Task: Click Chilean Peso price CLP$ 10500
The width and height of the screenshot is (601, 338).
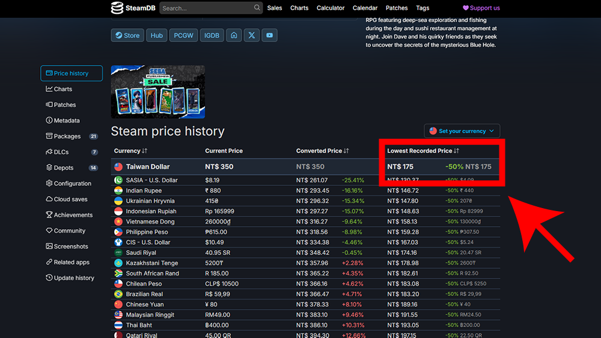Action: [222, 283]
